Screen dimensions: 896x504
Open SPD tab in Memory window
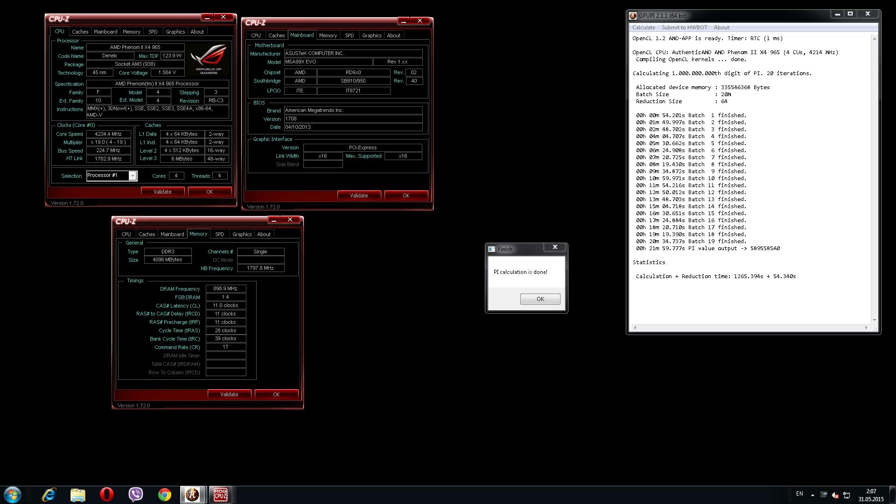tap(220, 234)
